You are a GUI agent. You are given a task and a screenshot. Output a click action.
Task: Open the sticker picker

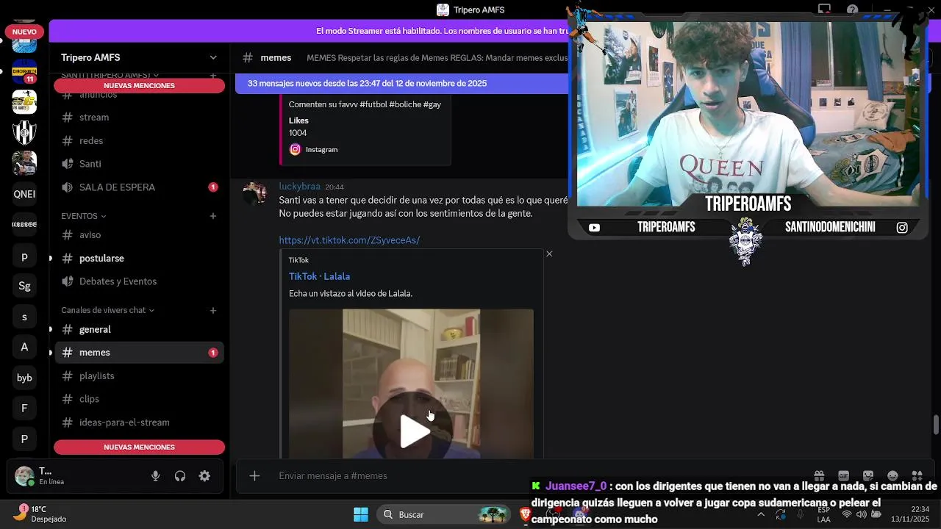(867, 475)
